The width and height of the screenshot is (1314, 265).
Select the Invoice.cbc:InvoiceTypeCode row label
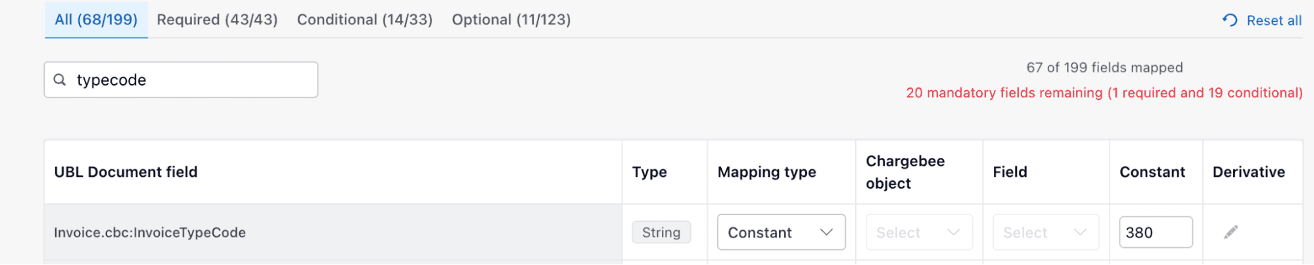click(150, 232)
